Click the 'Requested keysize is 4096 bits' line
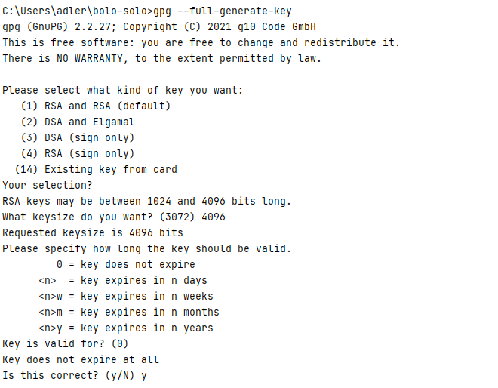 93,233
